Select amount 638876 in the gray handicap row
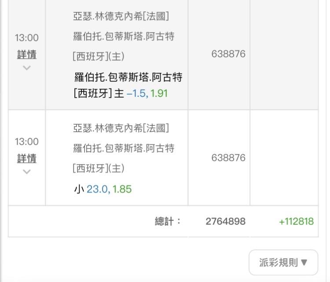The width and height of the screenshot is (330, 282). [x=228, y=54]
